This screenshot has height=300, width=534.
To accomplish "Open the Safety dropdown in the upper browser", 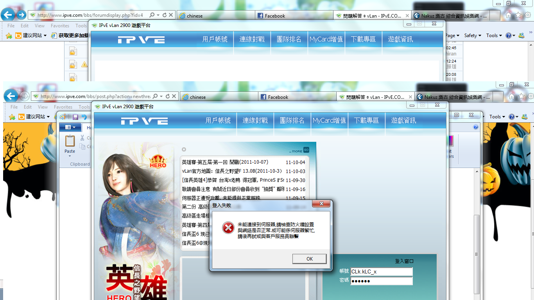I will tap(473, 36).
